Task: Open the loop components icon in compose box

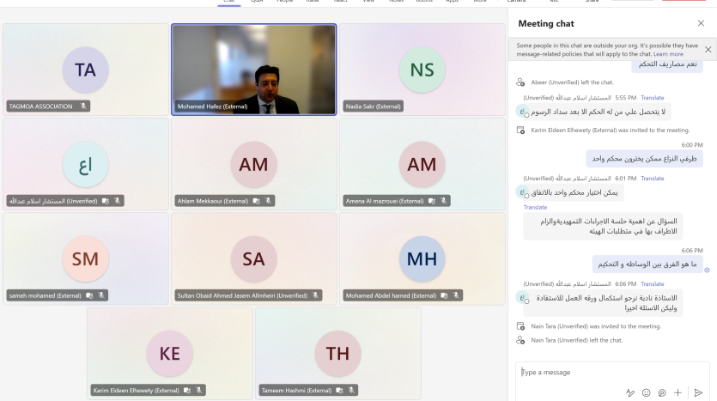Action: coord(662,392)
